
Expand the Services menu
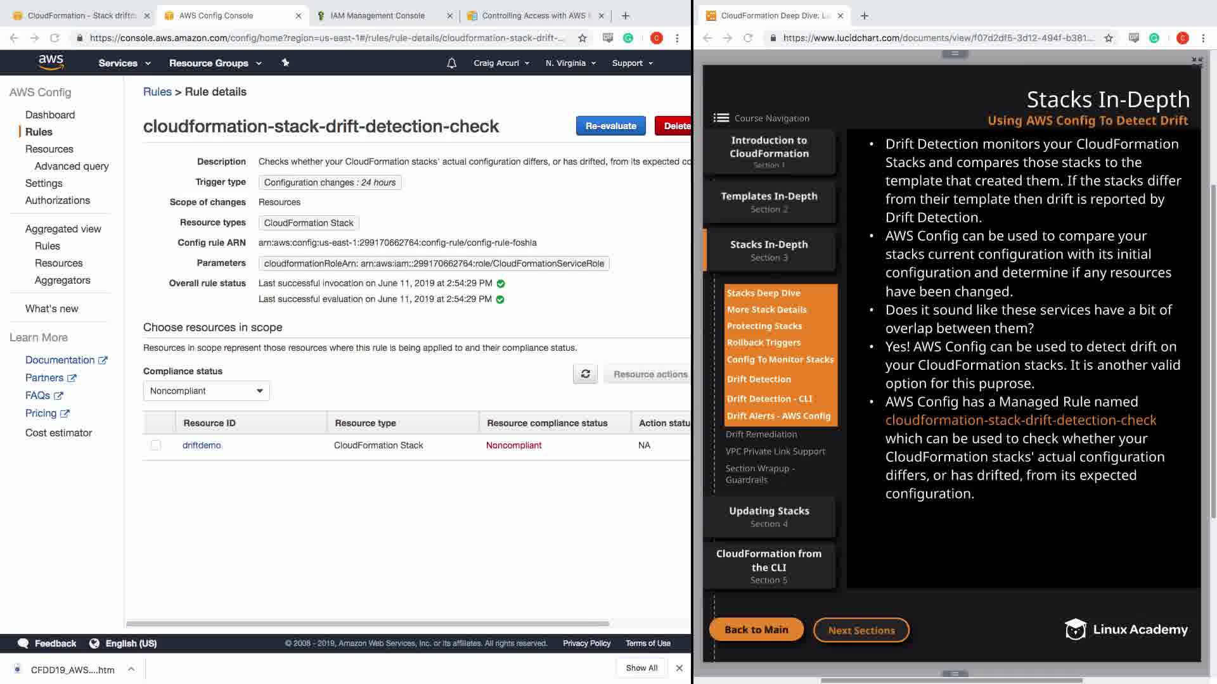pyautogui.click(x=124, y=63)
